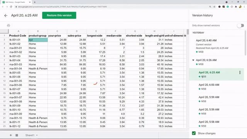Add a new sheet with the plus icon
This screenshot has height=139, width=247.
click(x=11, y=135)
